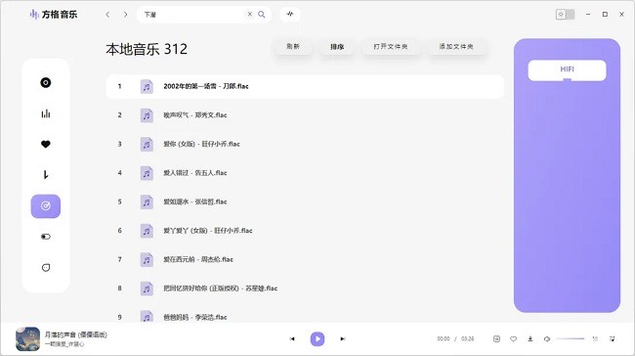Click the music file icon in row 8

[x=147, y=289]
